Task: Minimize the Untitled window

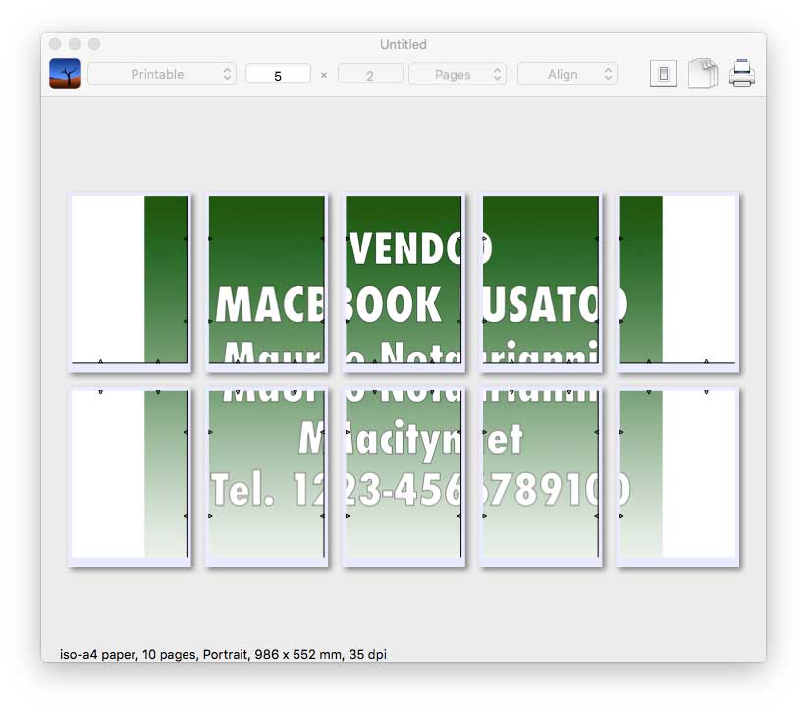Action: [x=75, y=44]
